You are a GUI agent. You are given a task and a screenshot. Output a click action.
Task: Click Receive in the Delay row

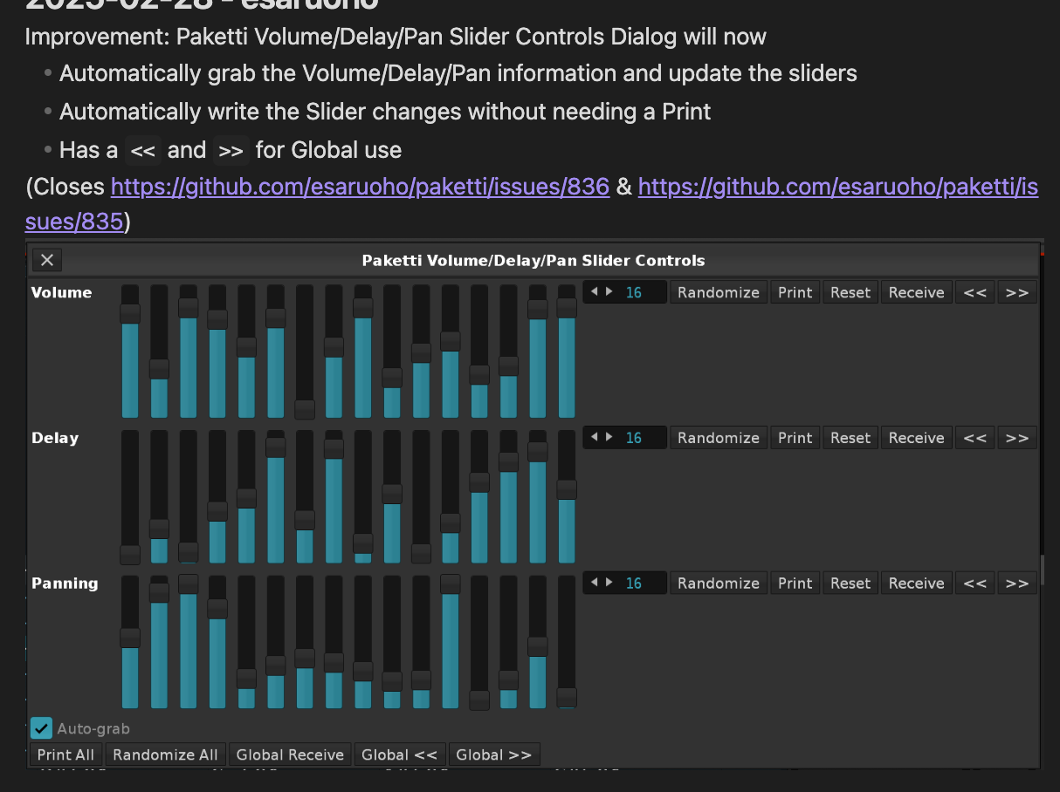pos(917,438)
